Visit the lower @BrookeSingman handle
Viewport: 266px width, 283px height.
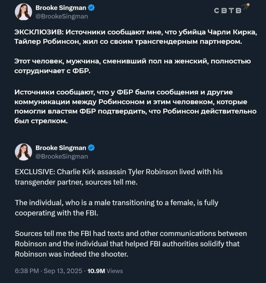[62, 156]
